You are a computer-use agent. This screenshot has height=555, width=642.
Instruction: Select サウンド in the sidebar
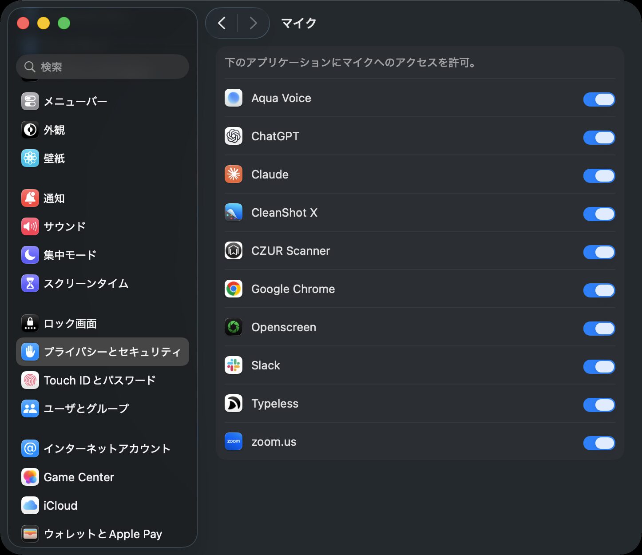pos(103,226)
